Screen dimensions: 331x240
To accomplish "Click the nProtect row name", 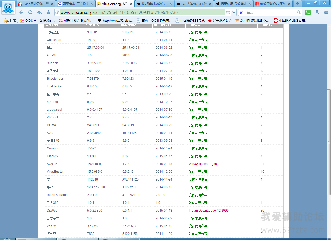I will (52, 102).
